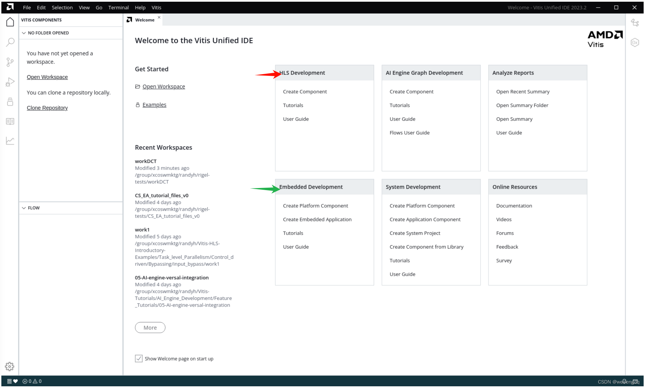Screen dimensions: 645x388
Task: Click Create Application Component
Action: coord(425,220)
